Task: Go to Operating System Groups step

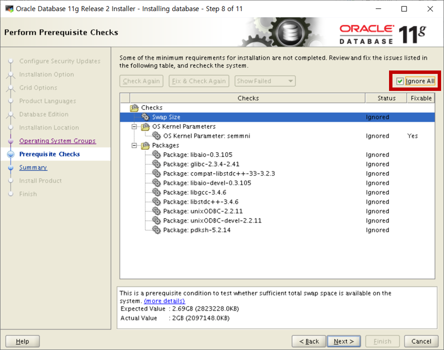Action: [x=57, y=141]
